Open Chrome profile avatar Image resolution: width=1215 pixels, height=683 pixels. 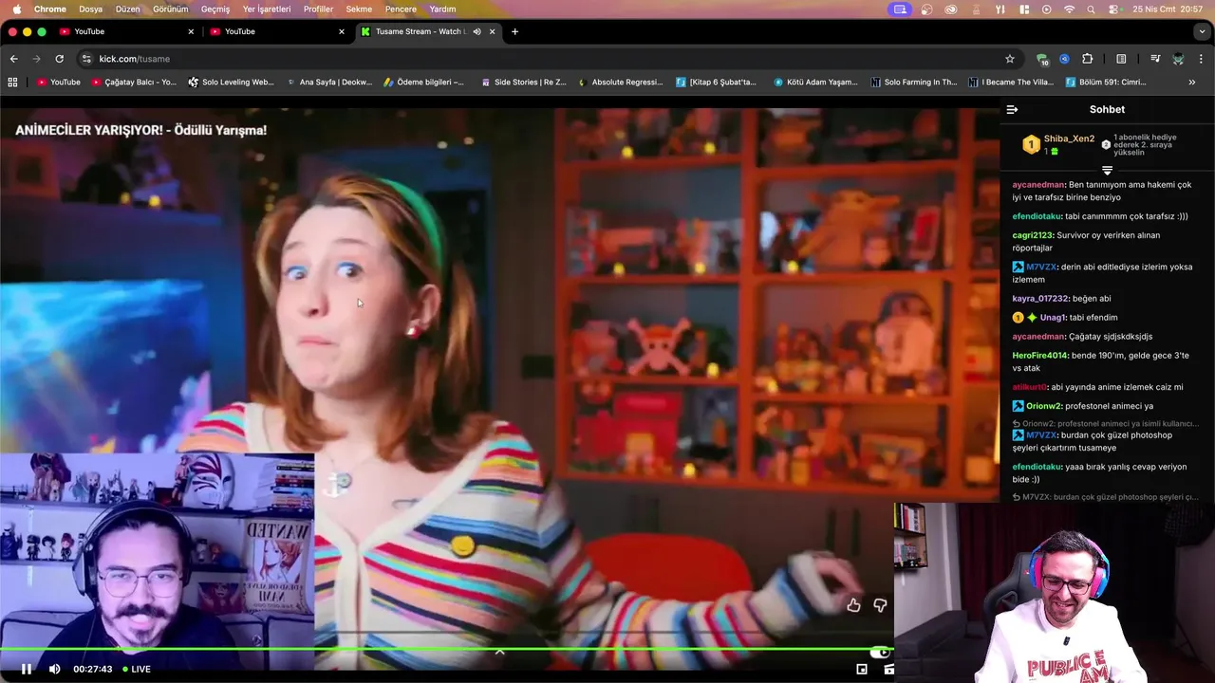1178,59
